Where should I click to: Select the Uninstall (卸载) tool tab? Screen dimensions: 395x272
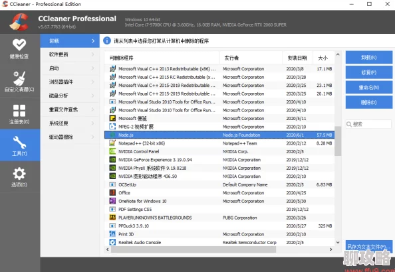click(70, 40)
